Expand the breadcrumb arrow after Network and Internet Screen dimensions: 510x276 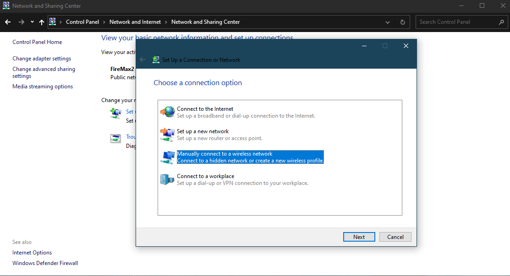pos(165,22)
